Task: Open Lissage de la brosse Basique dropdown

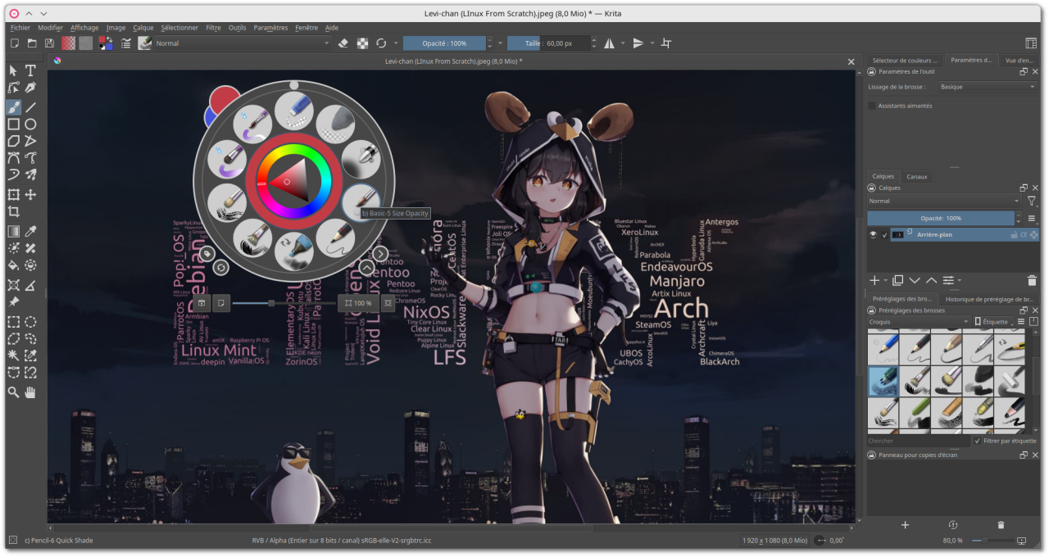Action: (988, 87)
